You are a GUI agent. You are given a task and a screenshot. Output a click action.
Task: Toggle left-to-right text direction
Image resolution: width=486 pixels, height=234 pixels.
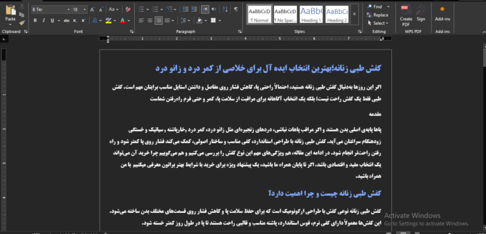pos(205,10)
